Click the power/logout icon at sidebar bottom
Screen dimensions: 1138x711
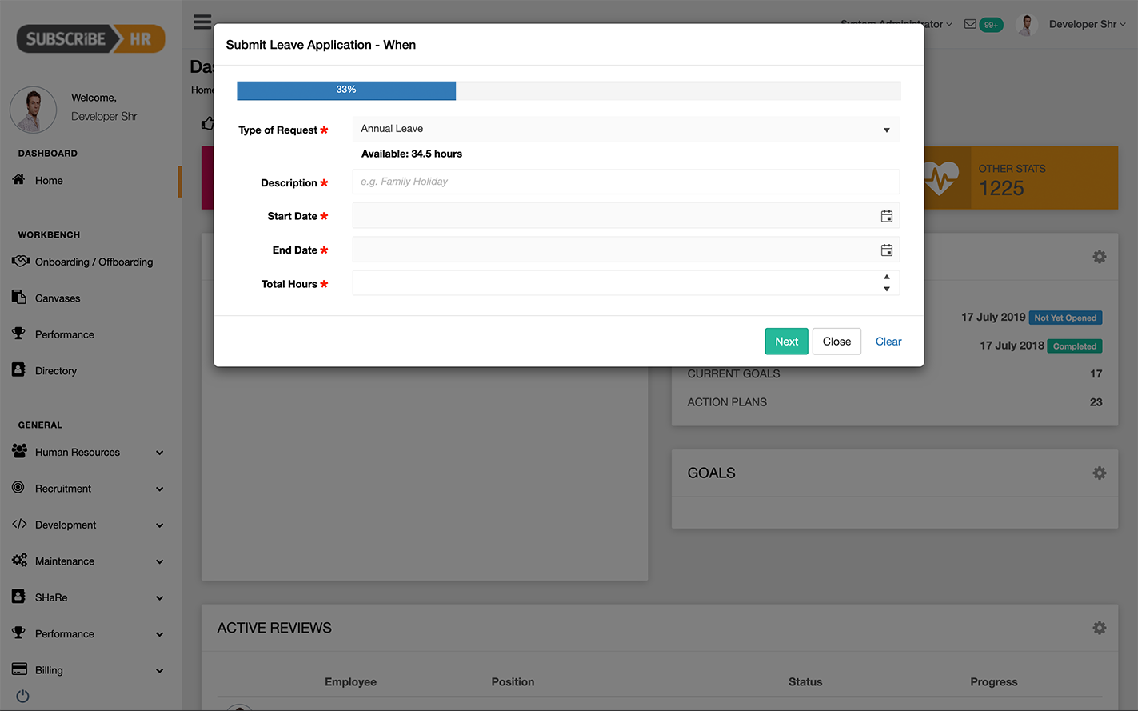point(22,694)
